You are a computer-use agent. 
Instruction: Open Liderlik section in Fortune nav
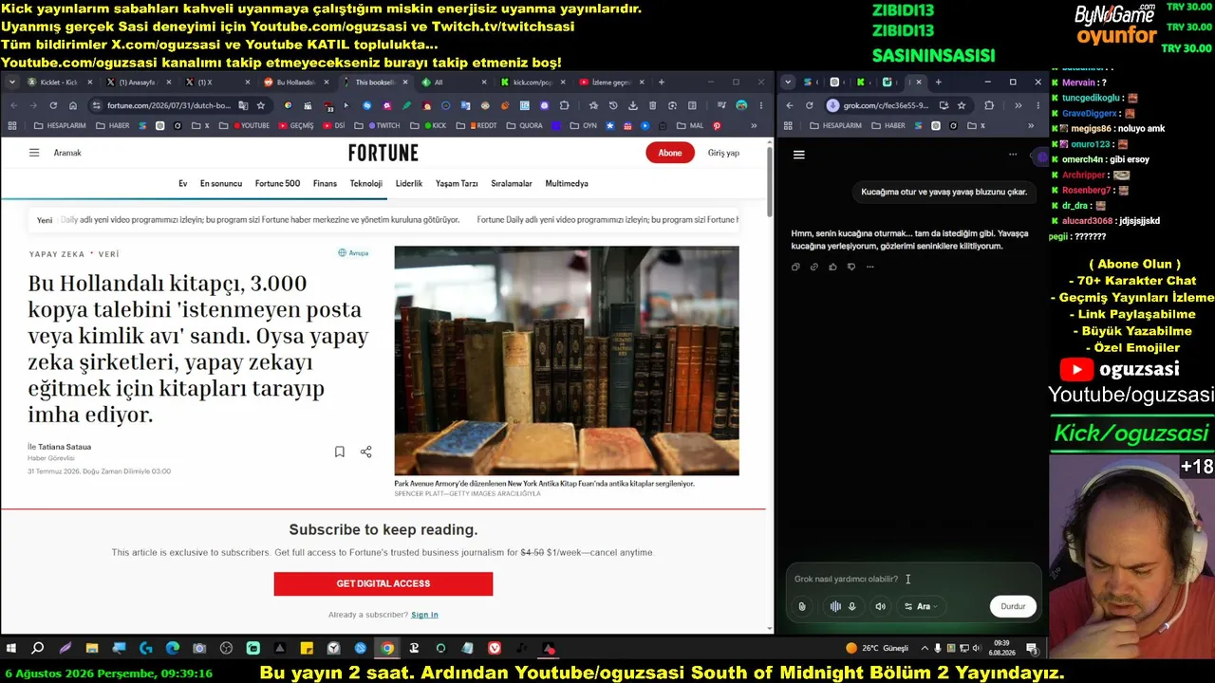409,183
